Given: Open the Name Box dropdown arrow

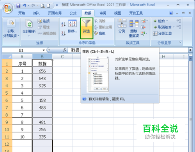Looking at the screenshot, I should [44, 50].
